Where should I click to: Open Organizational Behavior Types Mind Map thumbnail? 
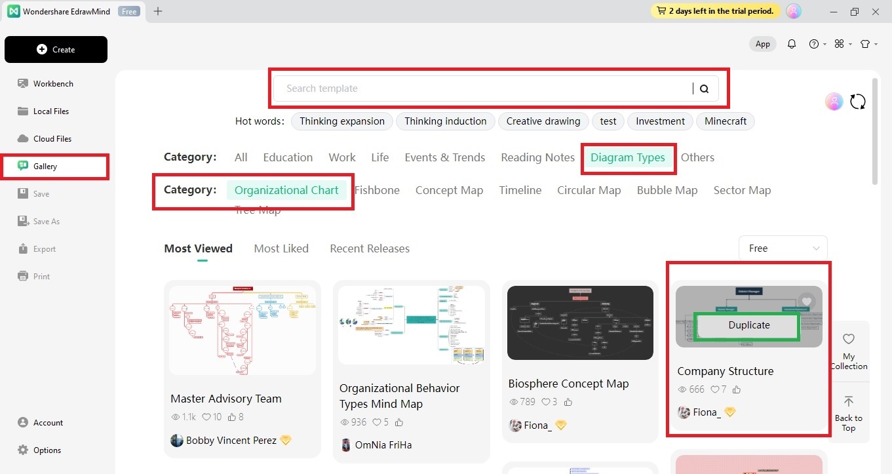411,325
